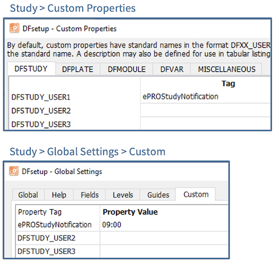The height and width of the screenshot is (262, 275).
Task: Switch to the Guides tab
Action: pyautogui.click(x=158, y=195)
